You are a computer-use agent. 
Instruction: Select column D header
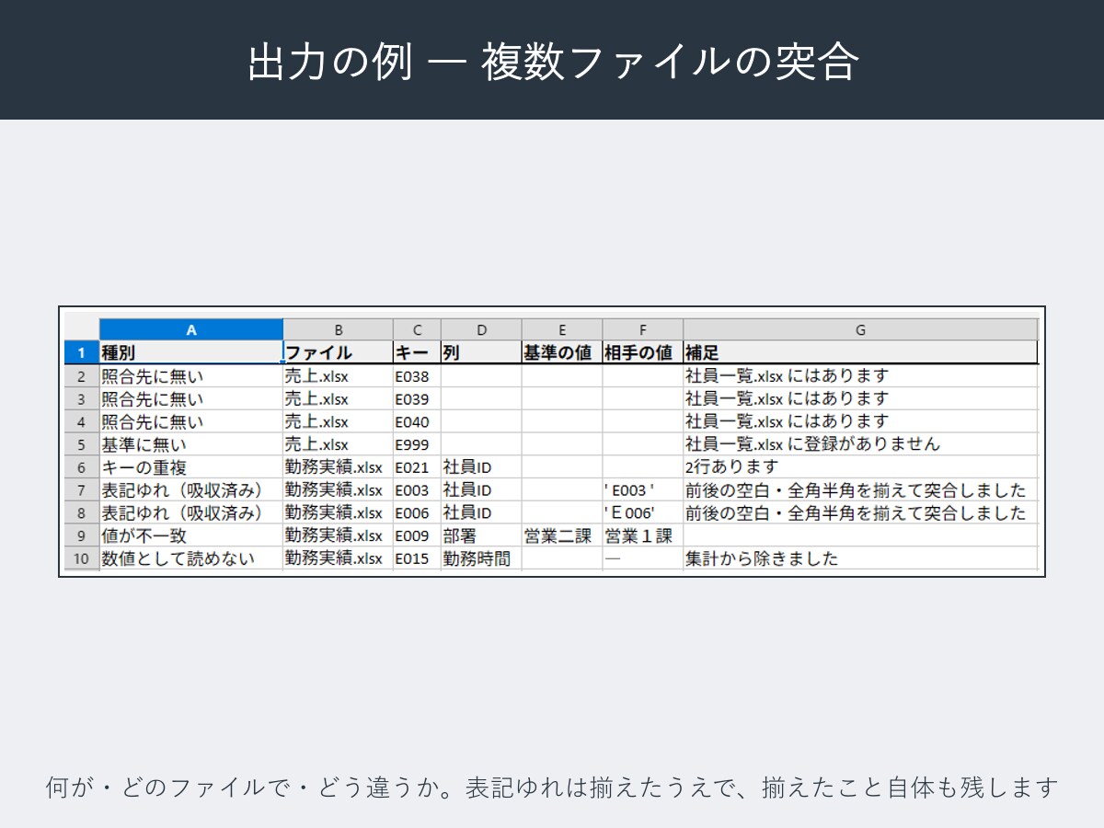pos(482,330)
